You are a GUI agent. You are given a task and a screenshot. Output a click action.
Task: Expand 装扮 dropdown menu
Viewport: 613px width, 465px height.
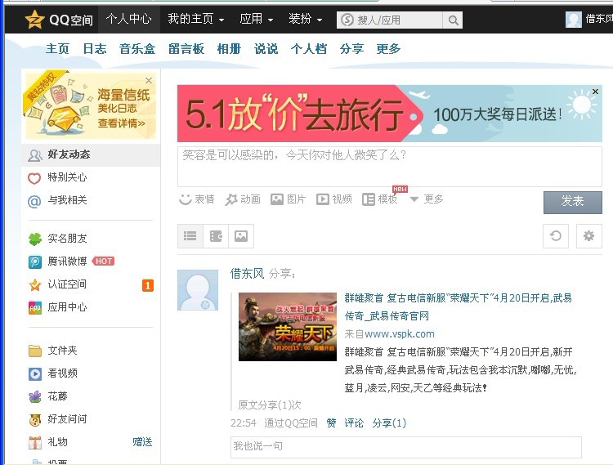tap(306, 19)
